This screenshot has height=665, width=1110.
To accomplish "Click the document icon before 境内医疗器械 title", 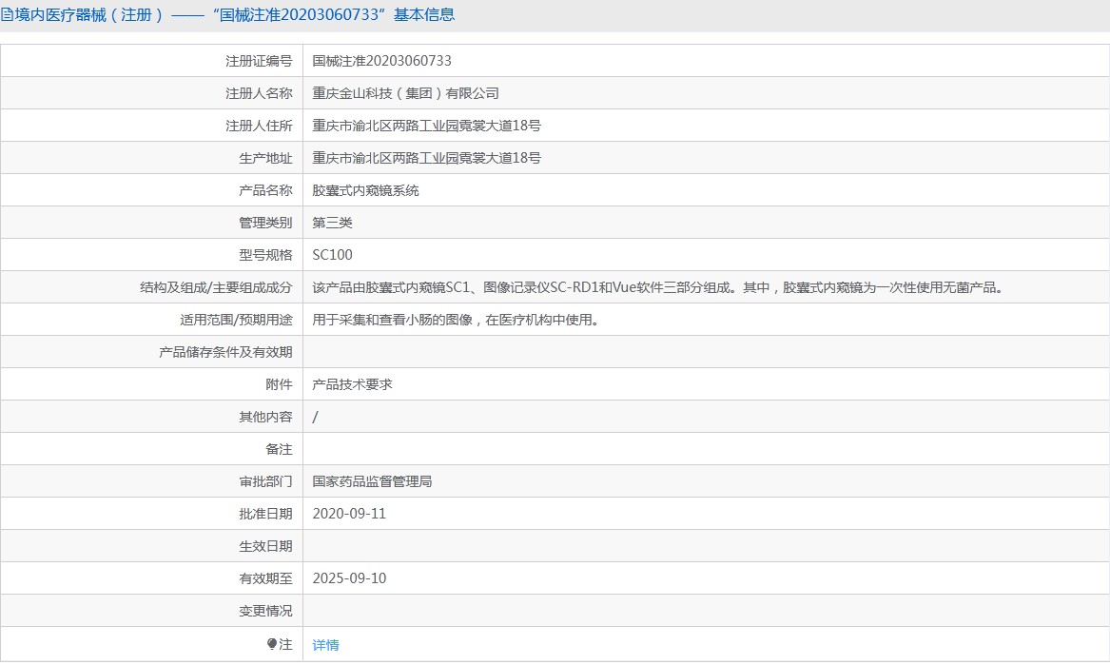I will click(x=6, y=15).
